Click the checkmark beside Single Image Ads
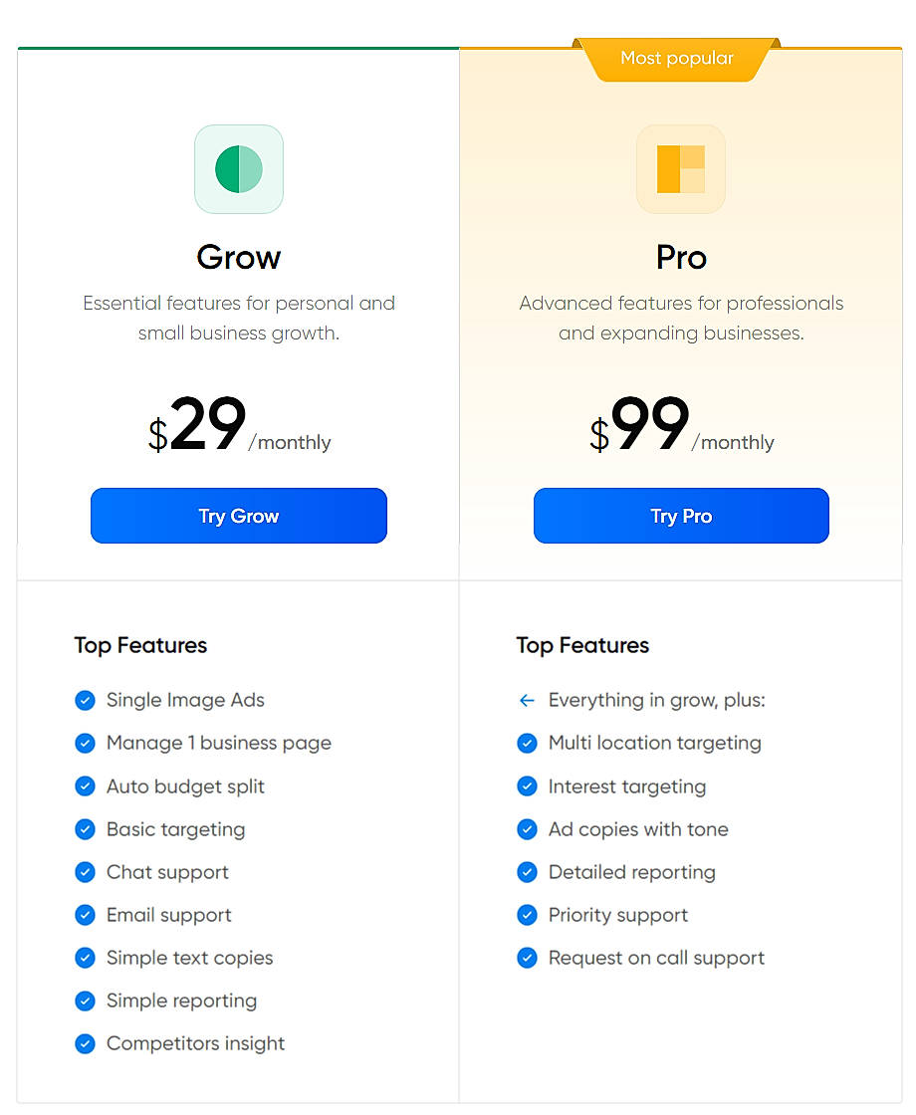Image resolution: width=916 pixels, height=1115 pixels. coord(86,700)
